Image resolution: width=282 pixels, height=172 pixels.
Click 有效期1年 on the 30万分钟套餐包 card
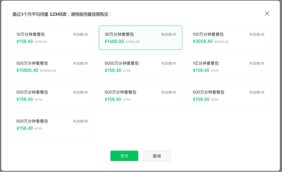pos(169,35)
